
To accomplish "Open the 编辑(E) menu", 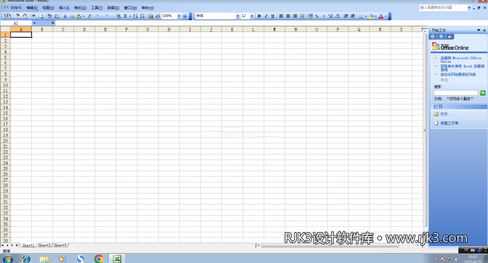I will [32, 8].
